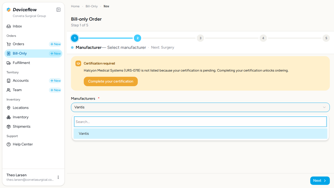
Task: Jump to step 1 in the progress stepper
Action: coord(75,38)
